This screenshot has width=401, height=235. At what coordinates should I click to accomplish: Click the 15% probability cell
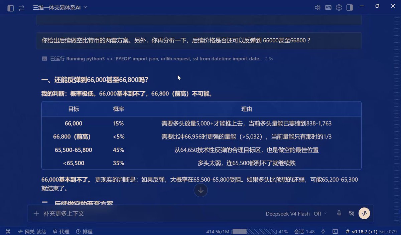(x=118, y=124)
